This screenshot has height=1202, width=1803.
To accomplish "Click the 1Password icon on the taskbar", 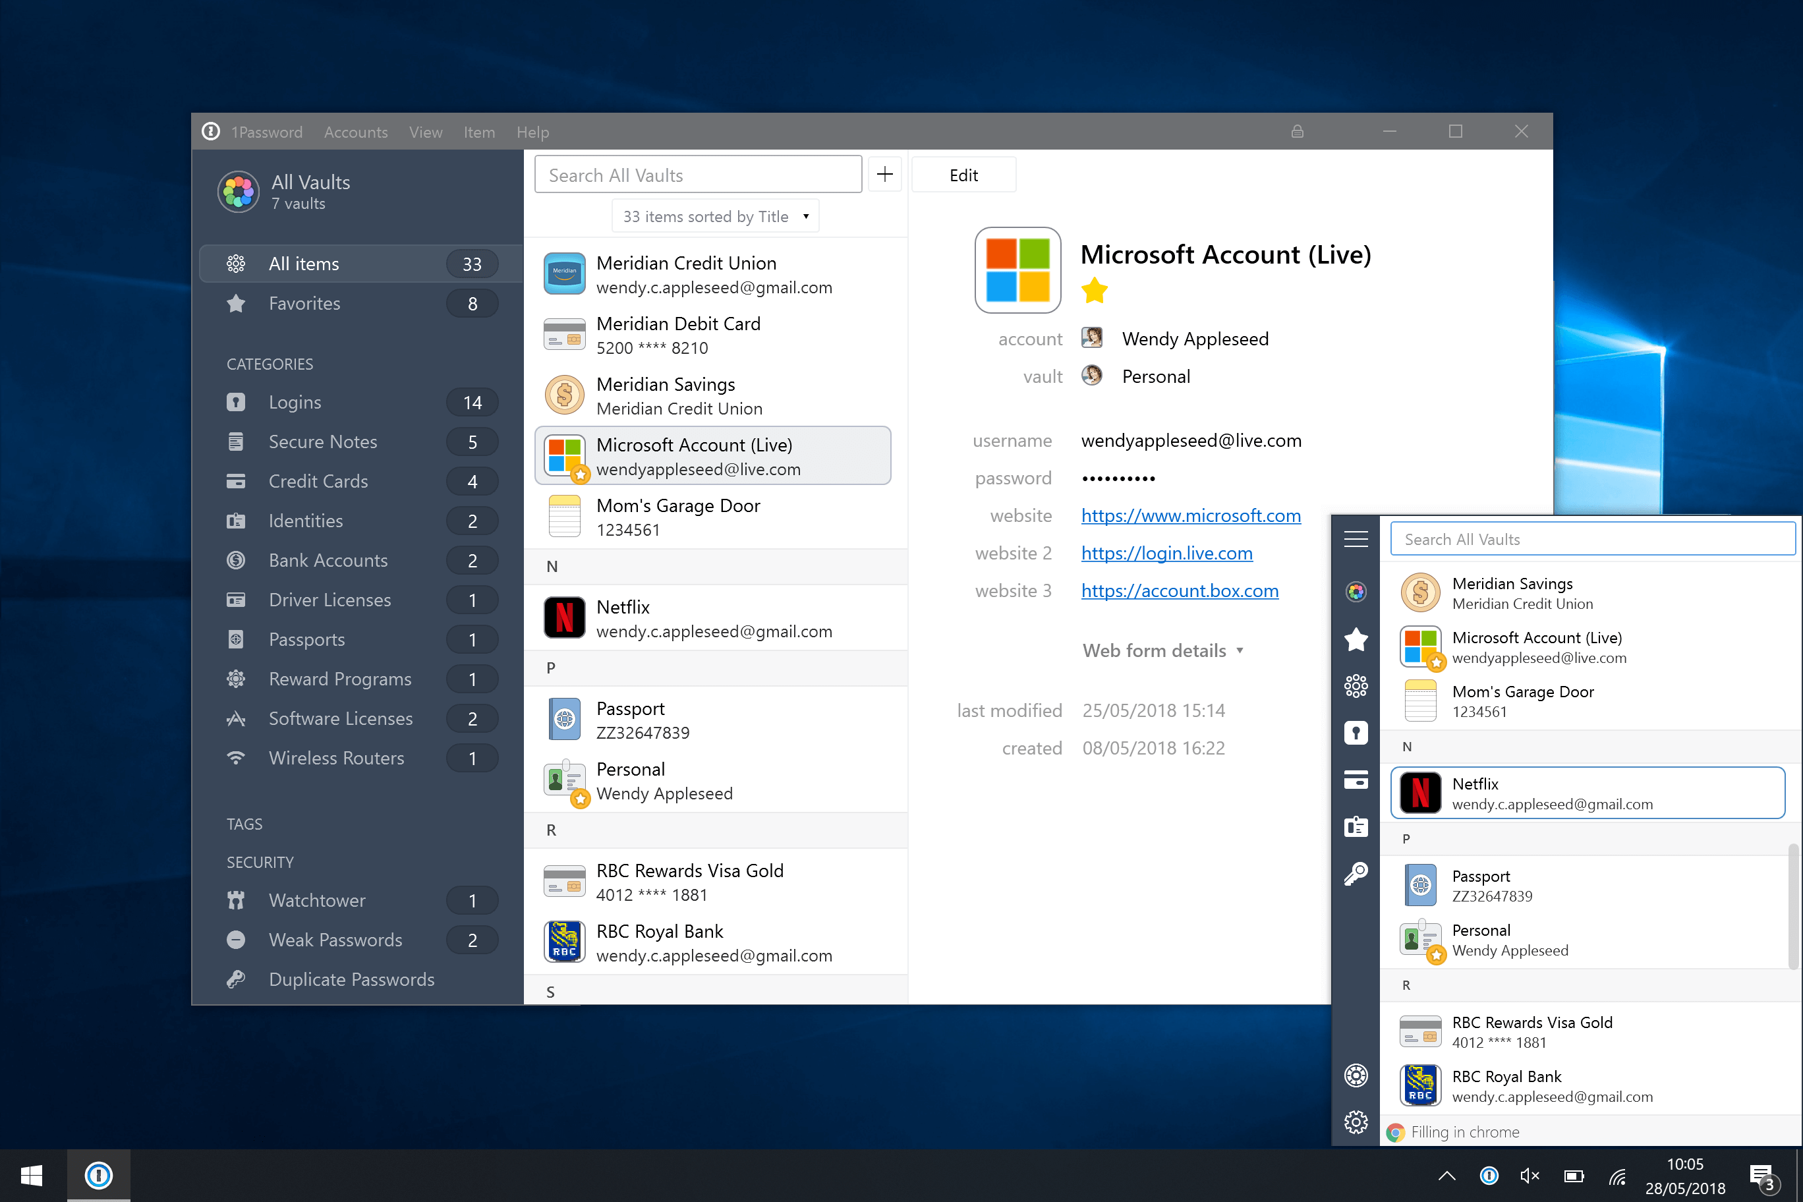I will point(98,1175).
